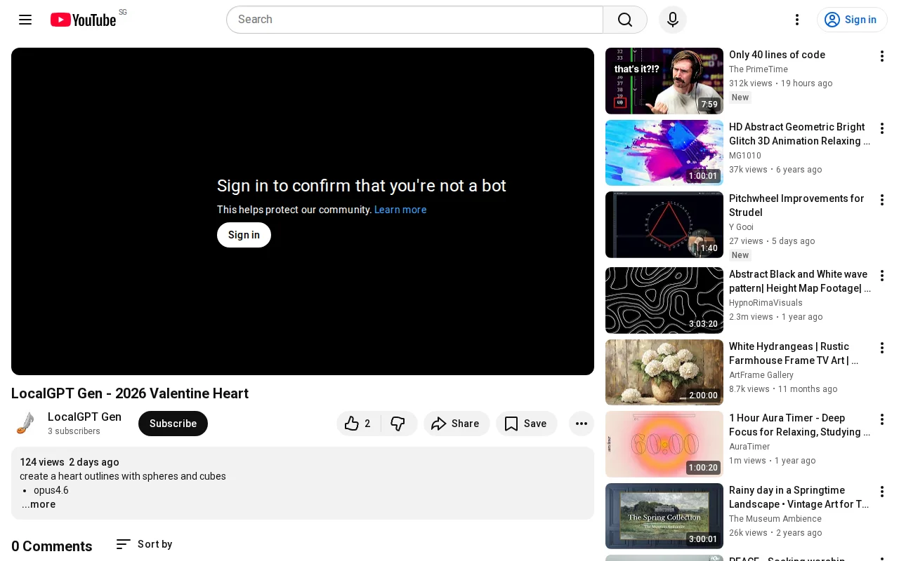Go to YouTube home via logo
The height and width of the screenshot is (561, 899).
[x=83, y=20]
